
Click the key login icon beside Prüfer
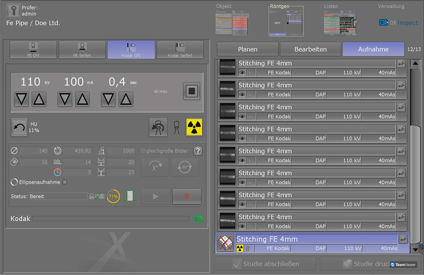pos(13,11)
